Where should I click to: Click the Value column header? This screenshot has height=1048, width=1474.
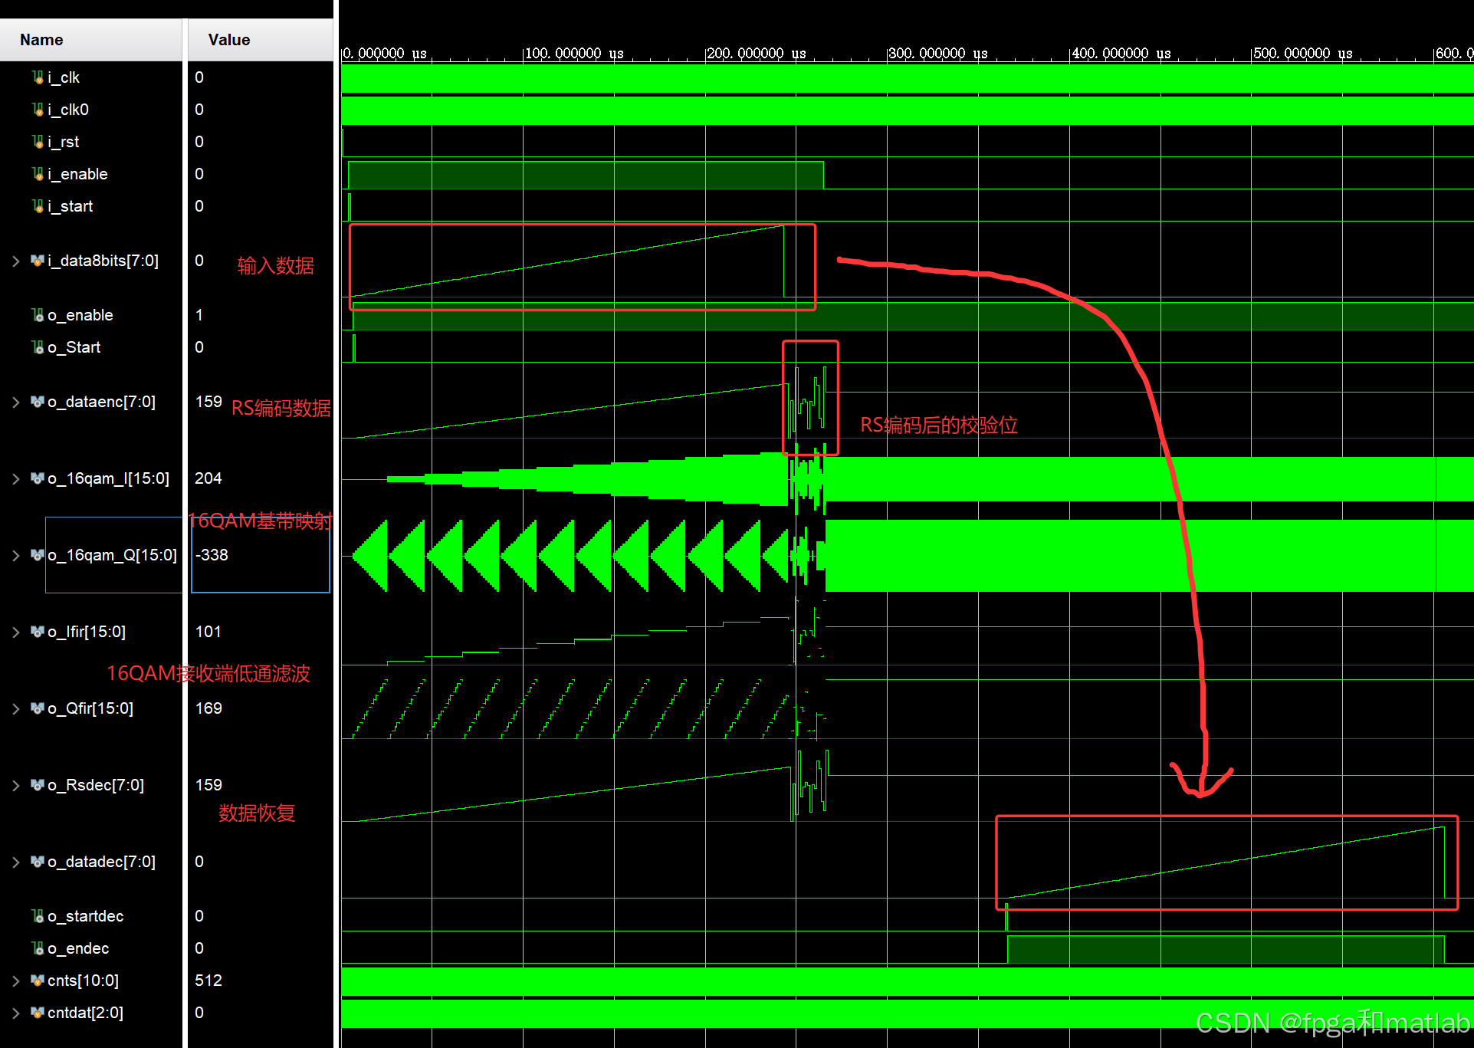(x=229, y=40)
